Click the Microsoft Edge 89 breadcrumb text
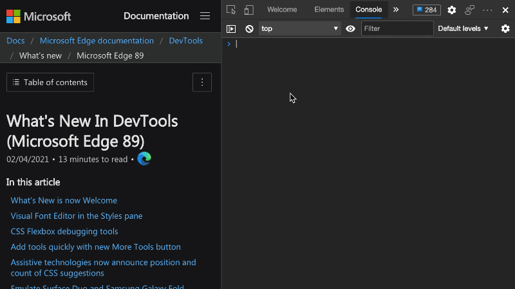The width and height of the screenshot is (515, 289). pyautogui.click(x=110, y=55)
